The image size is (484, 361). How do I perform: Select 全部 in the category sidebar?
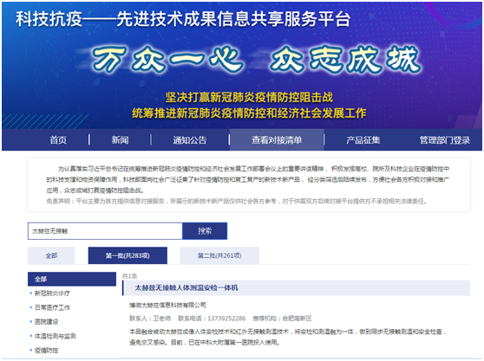point(72,279)
